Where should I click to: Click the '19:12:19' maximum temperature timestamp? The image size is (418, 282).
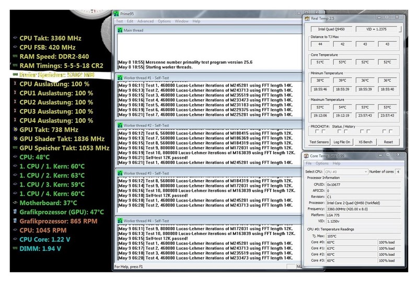click(342, 116)
